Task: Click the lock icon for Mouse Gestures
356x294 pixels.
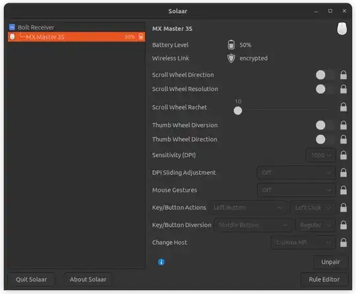Action: click(x=343, y=190)
